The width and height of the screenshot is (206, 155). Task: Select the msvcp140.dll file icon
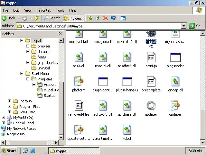[127, 34]
